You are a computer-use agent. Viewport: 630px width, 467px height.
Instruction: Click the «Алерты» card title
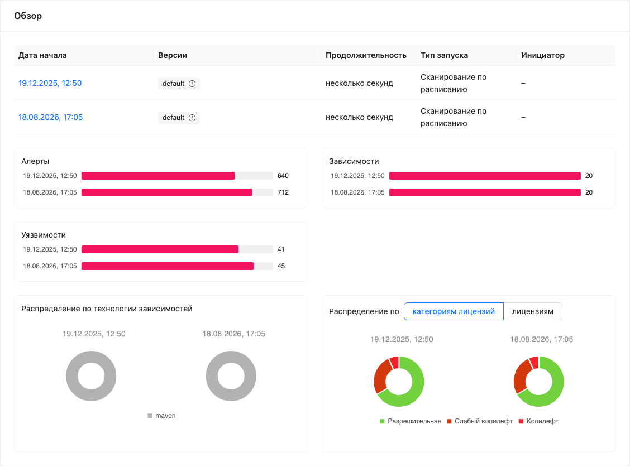point(35,161)
